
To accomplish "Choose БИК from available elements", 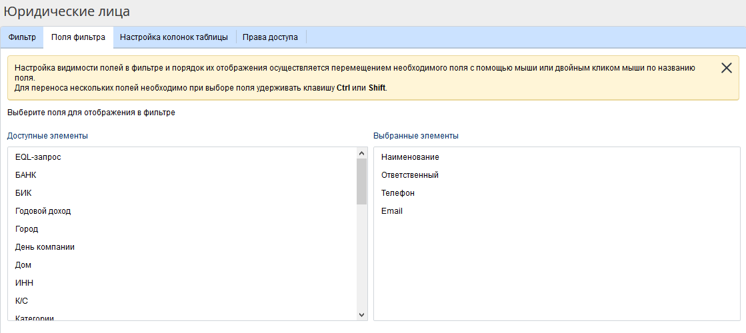I will pyautogui.click(x=23, y=193).
